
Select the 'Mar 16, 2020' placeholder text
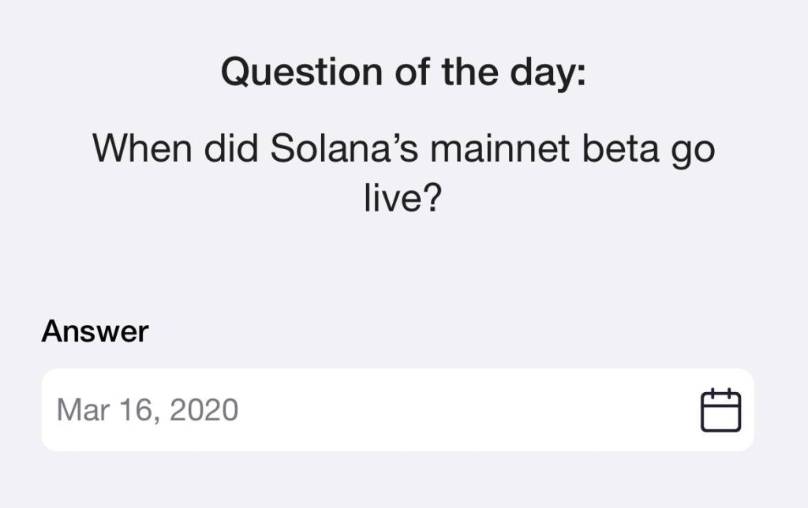point(148,410)
